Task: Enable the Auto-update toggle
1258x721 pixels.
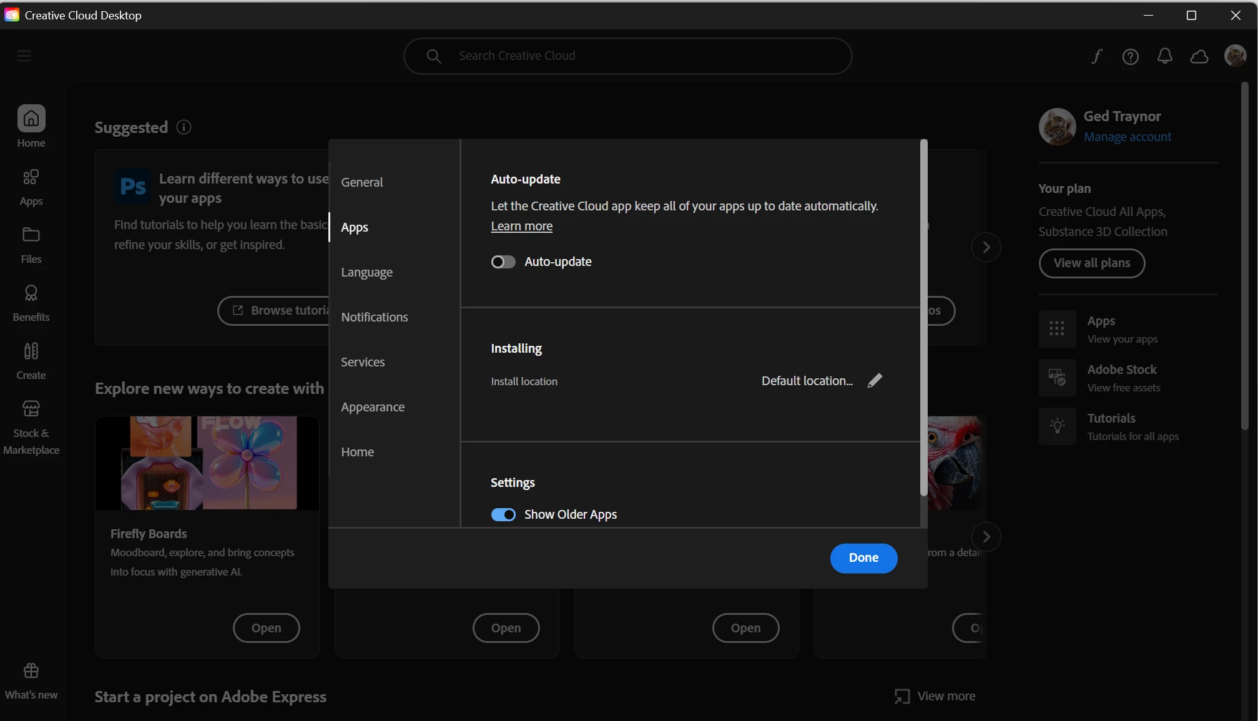Action: pyautogui.click(x=503, y=262)
